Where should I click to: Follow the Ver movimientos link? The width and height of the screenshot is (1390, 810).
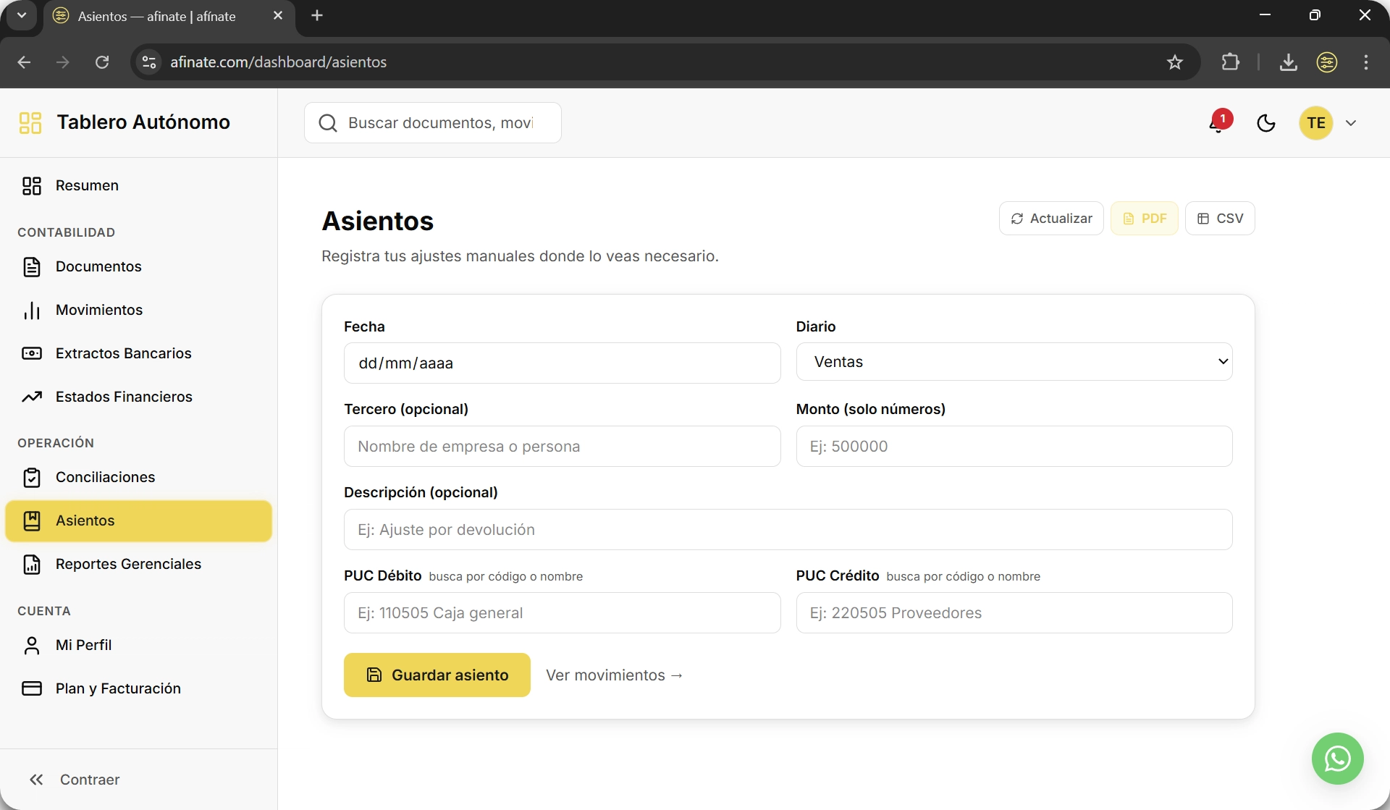click(614, 675)
